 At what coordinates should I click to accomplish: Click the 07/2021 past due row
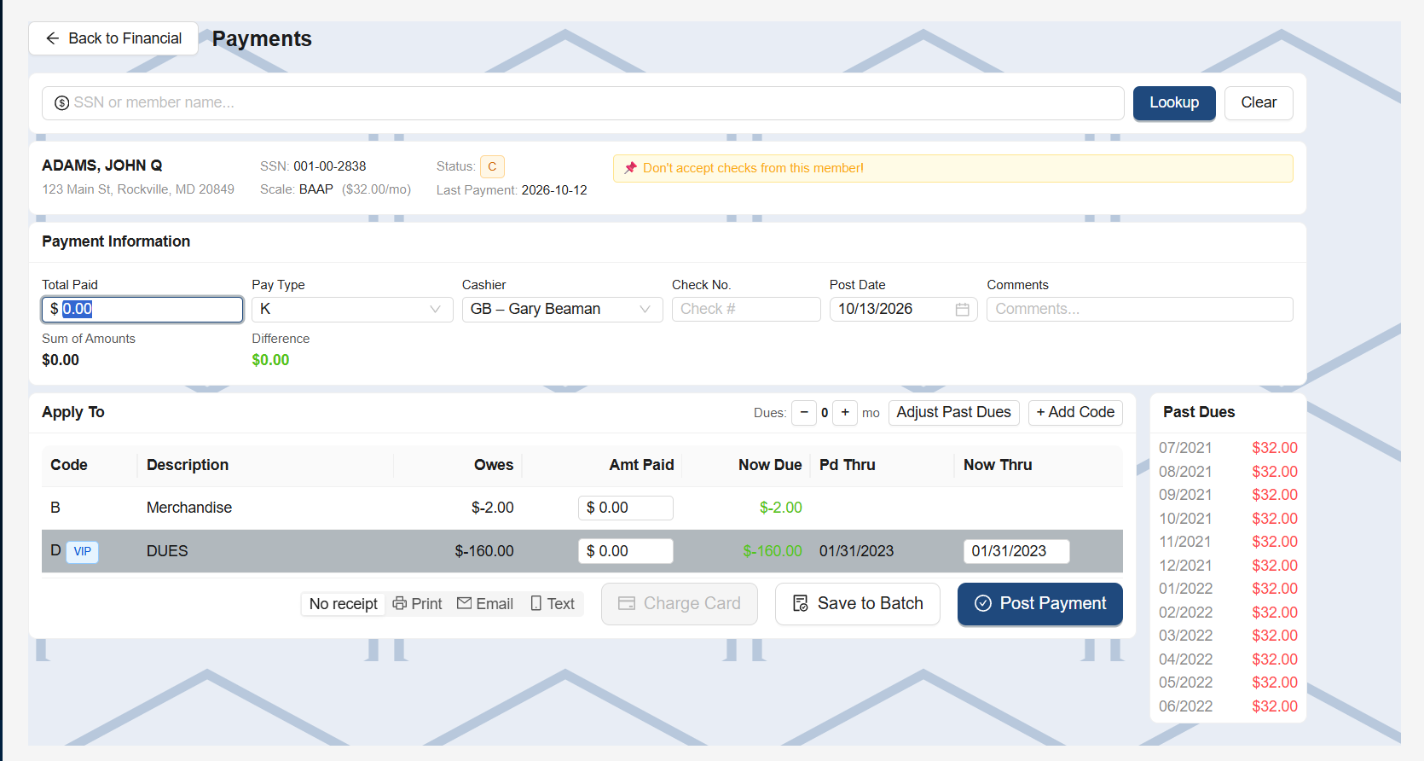tap(1228, 449)
